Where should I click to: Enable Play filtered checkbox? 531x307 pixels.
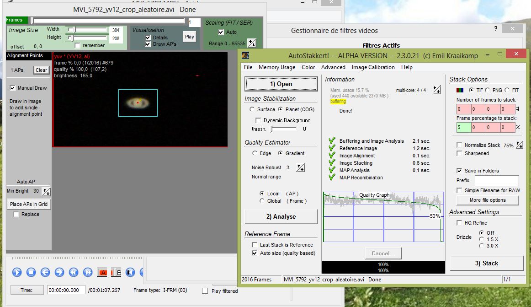pyautogui.click(x=205, y=291)
